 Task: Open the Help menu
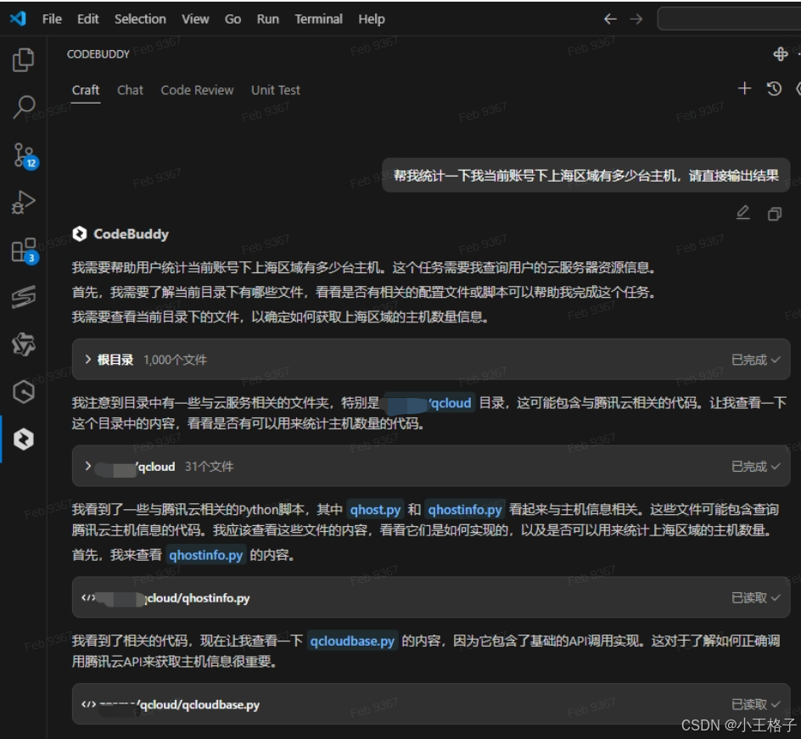click(x=372, y=20)
